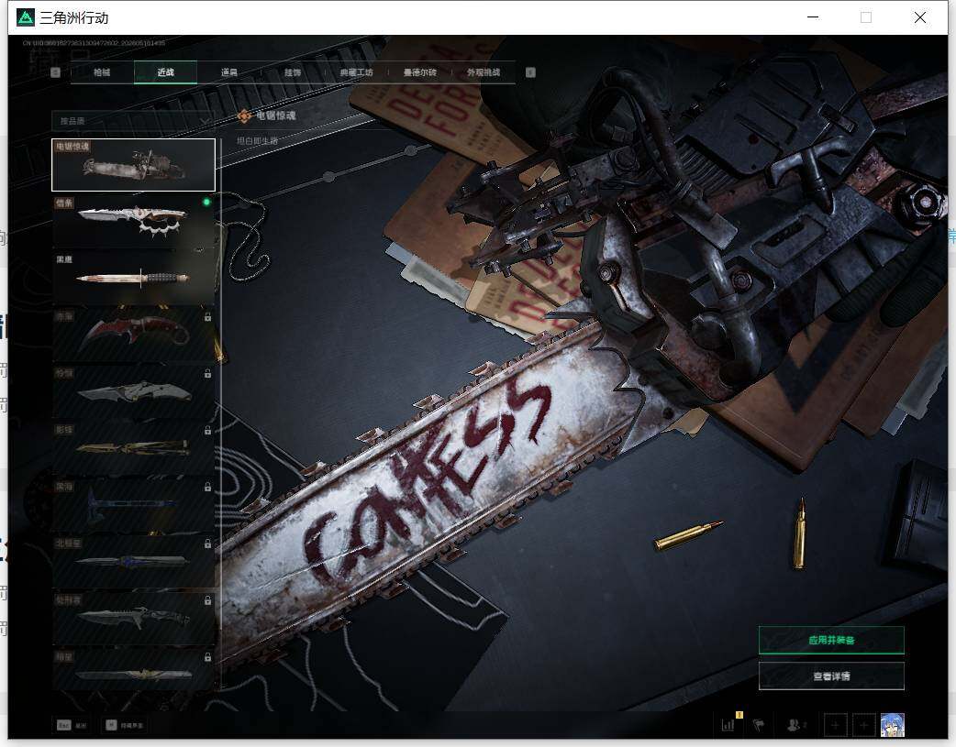Click the green equipped dot on knuckle knife
The image size is (956, 747).
tap(206, 202)
